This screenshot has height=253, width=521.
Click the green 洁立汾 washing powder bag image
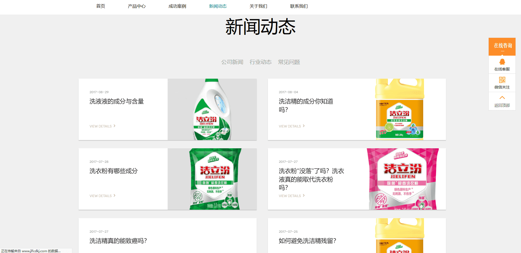click(215, 179)
